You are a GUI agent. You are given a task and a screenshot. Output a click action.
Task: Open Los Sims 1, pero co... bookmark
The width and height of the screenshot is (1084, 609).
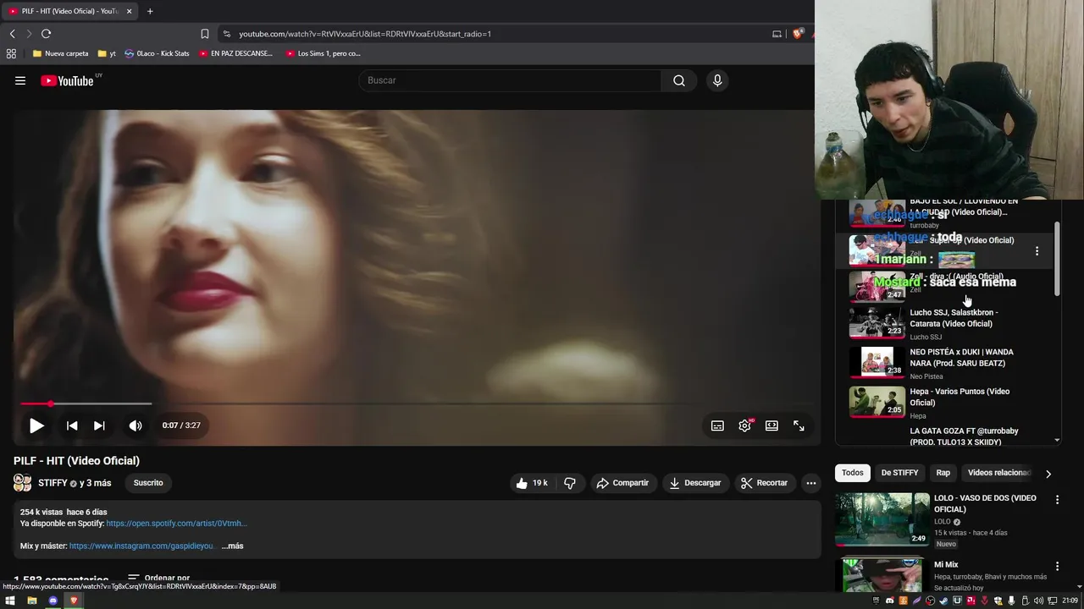[324, 53]
